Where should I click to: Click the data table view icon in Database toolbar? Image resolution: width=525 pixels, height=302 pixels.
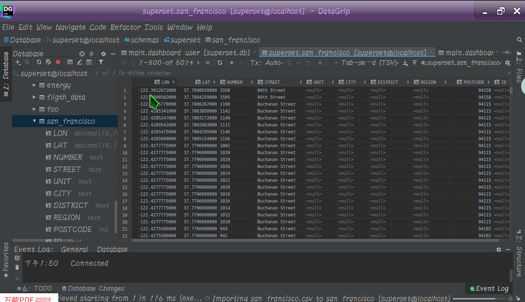pyautogui.click(x=70, y=62)
